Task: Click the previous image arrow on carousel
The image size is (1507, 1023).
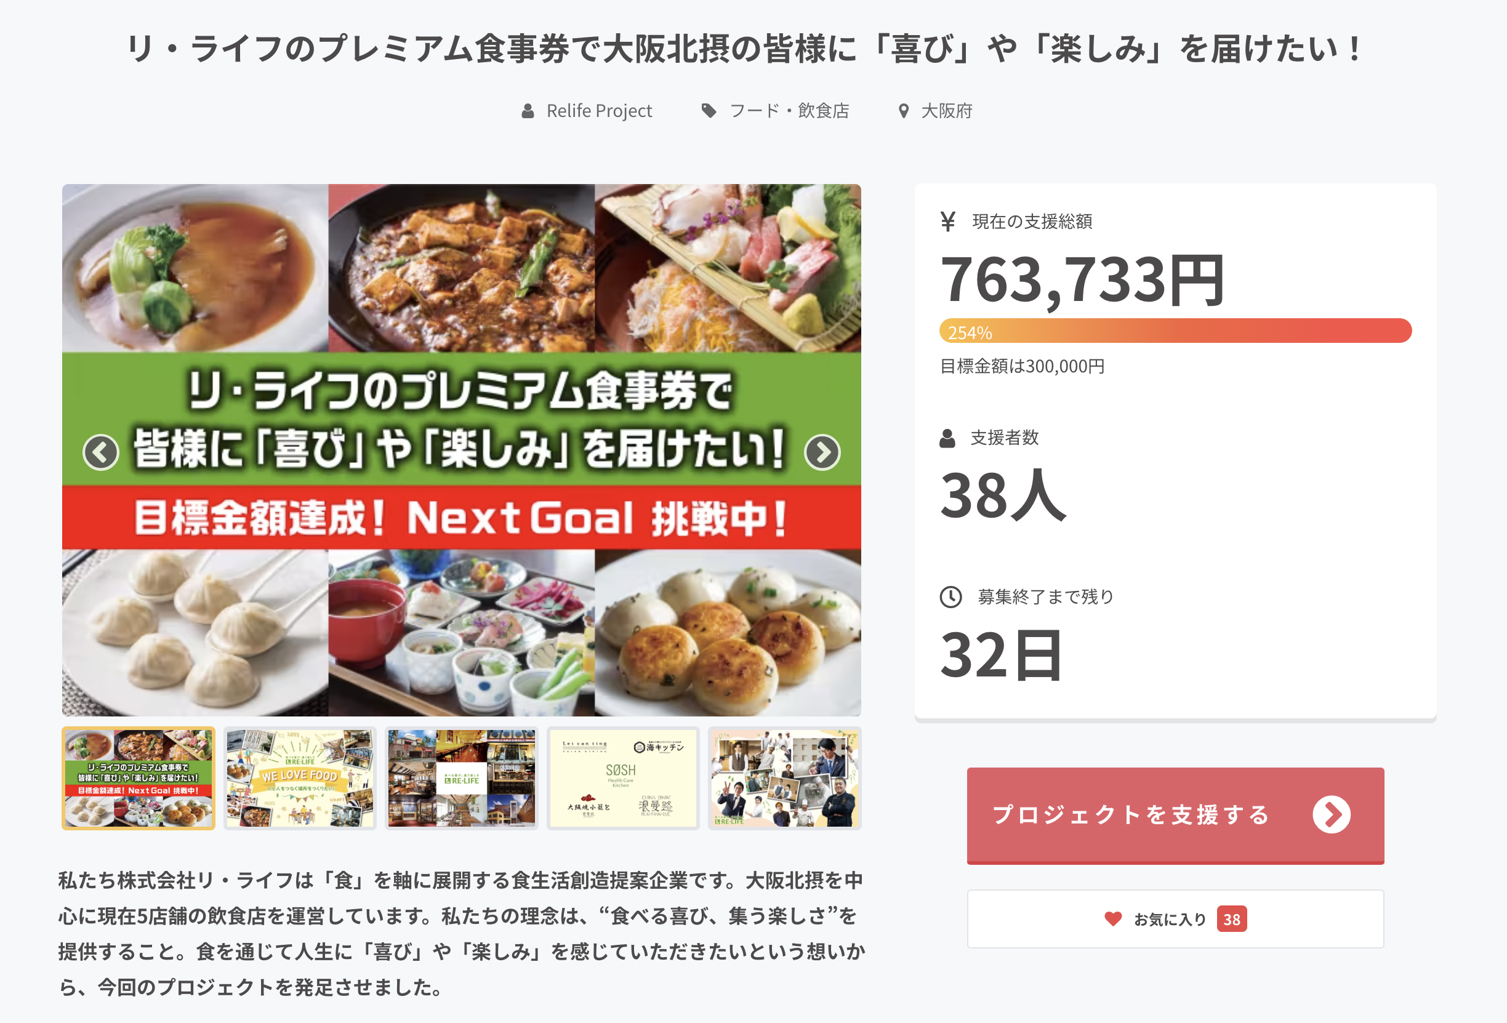Action: (101, 452)
